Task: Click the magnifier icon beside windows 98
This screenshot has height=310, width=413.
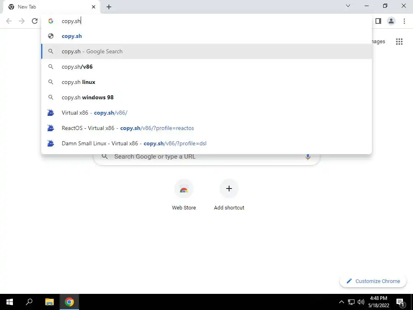Action: coord(51,97)
